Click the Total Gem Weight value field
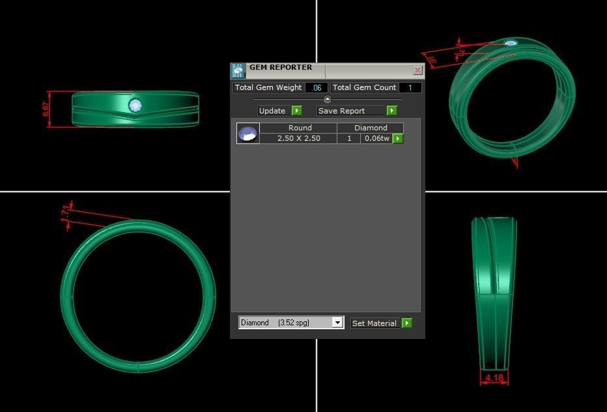The height and width of the screenshot is (412, 607). point(317,87)
